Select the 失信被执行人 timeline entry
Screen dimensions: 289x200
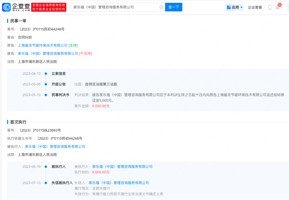pos(62,183)
